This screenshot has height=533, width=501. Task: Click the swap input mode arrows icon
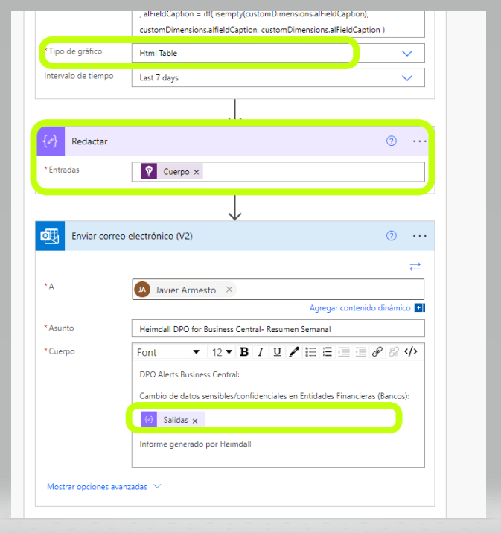[415, 266]
